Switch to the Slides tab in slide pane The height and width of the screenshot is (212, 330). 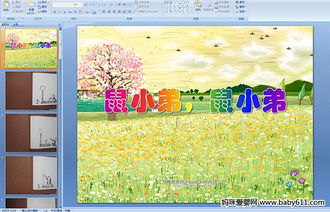5,24
